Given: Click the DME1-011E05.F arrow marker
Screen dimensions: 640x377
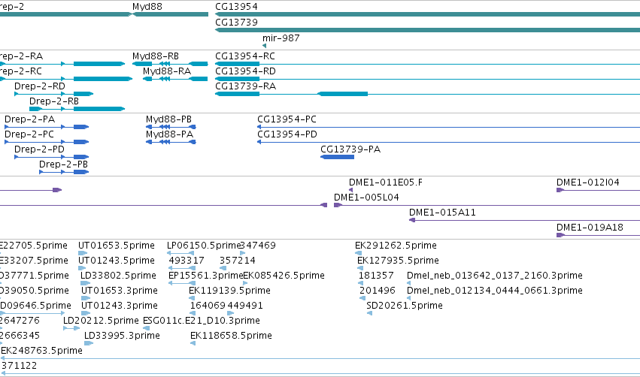Looking at the screenshot, I should 350,190.
